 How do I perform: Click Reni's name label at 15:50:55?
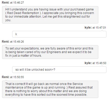pyautogui.click(x=6, y=77)
